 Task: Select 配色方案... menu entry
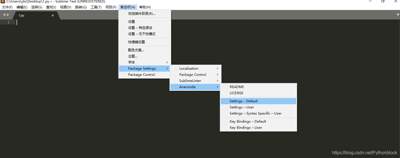point(145,50)
